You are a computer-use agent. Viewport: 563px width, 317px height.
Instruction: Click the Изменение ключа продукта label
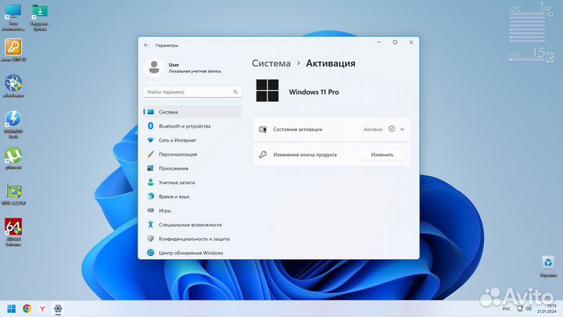pyautogui.click(x=305, y=154)
